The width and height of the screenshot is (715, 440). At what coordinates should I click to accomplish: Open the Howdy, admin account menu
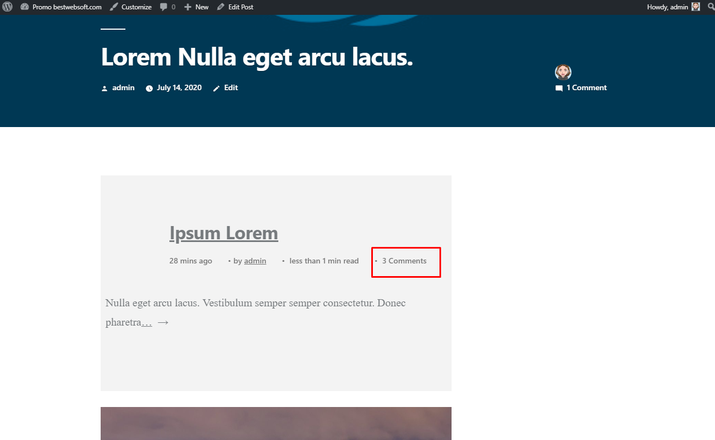(673, 7)
